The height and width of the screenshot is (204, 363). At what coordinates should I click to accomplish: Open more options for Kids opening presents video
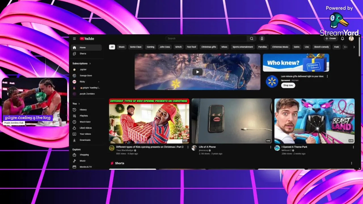[x=188, y=147]
